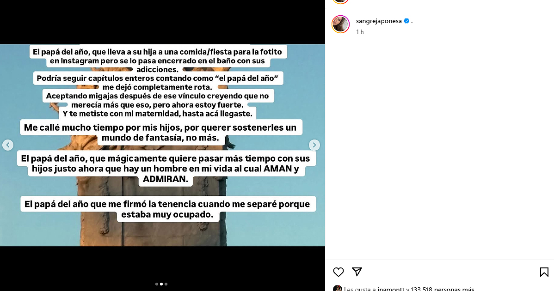This screenshot has height=291, width=554.
Task: Advance to the next carousel slide
Action: point(314,145)
